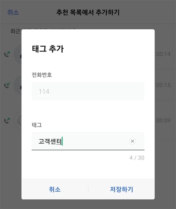
Task: Tap the 00:15 call time entry
Action: point(163,85)
